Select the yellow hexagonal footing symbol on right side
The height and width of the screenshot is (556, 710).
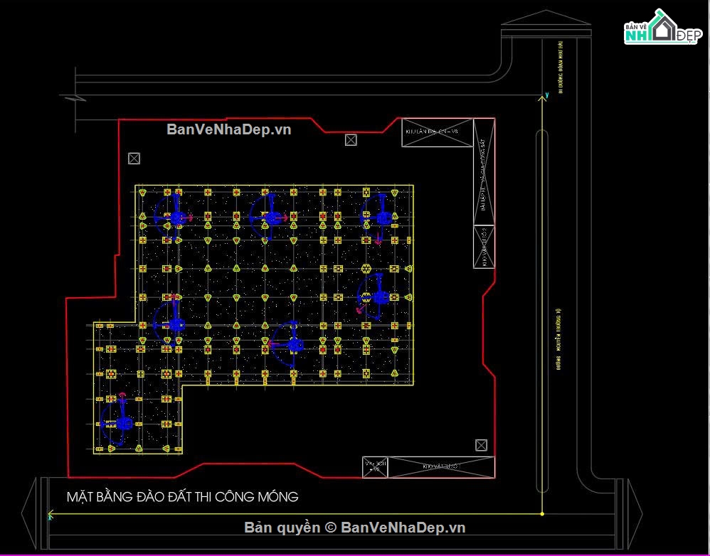366,269
